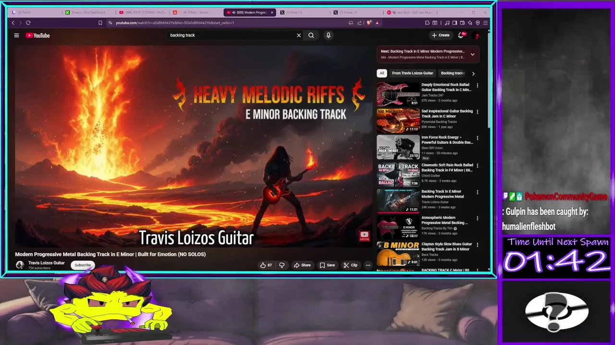This screenshot has width=615, height=345.
Task: Switch to Stream - Kick Dashboard tab
Action: (x=88, y=12)
